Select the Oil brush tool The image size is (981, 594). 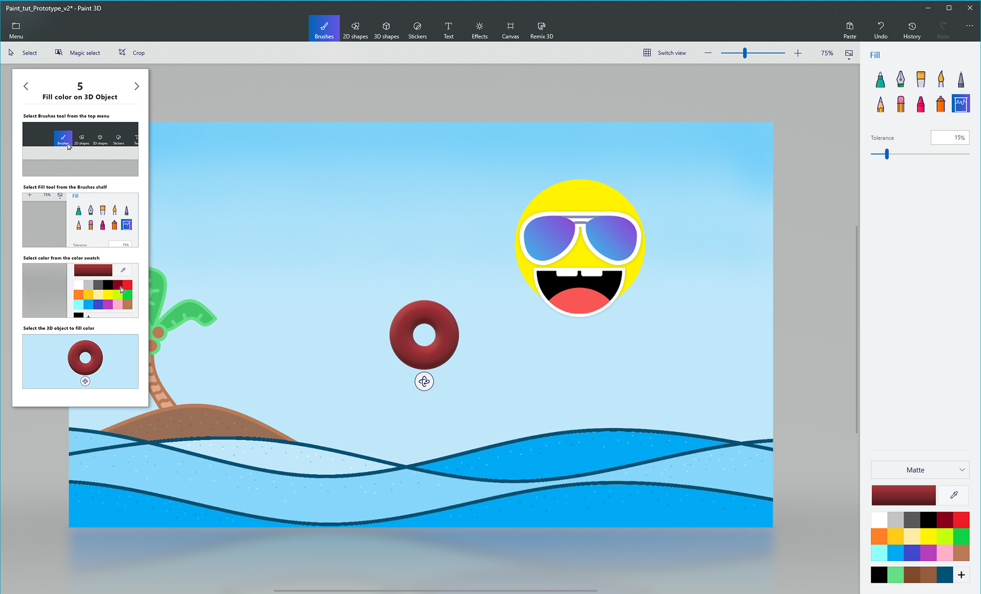tap(921, 80)
